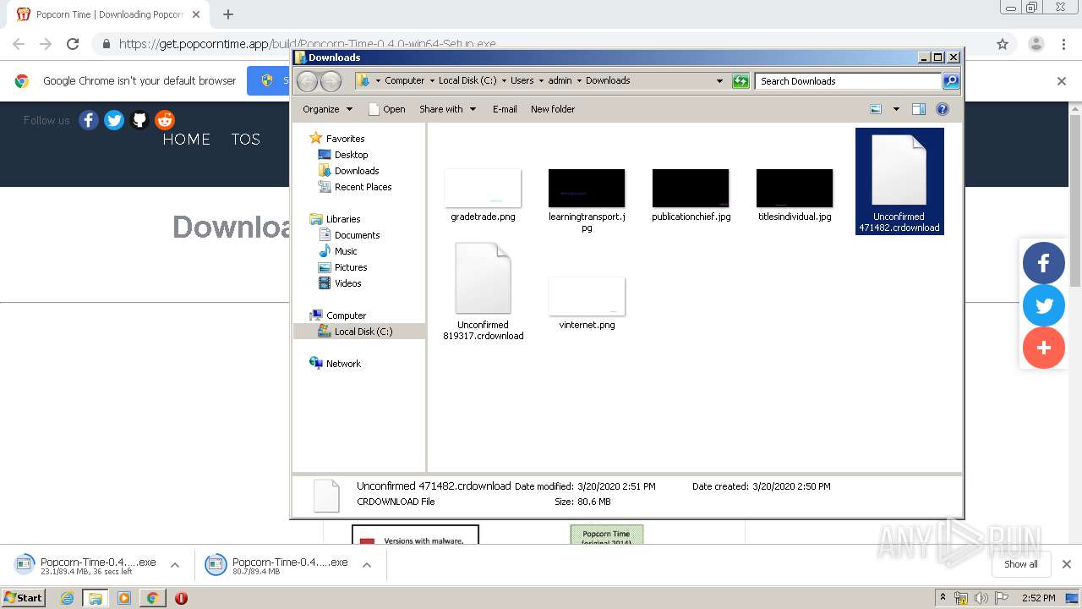Viewport: 1082px width, 609px height.
Task: Select Local Disk (C:) in sidebar
Action: click(x=359, y=332)
